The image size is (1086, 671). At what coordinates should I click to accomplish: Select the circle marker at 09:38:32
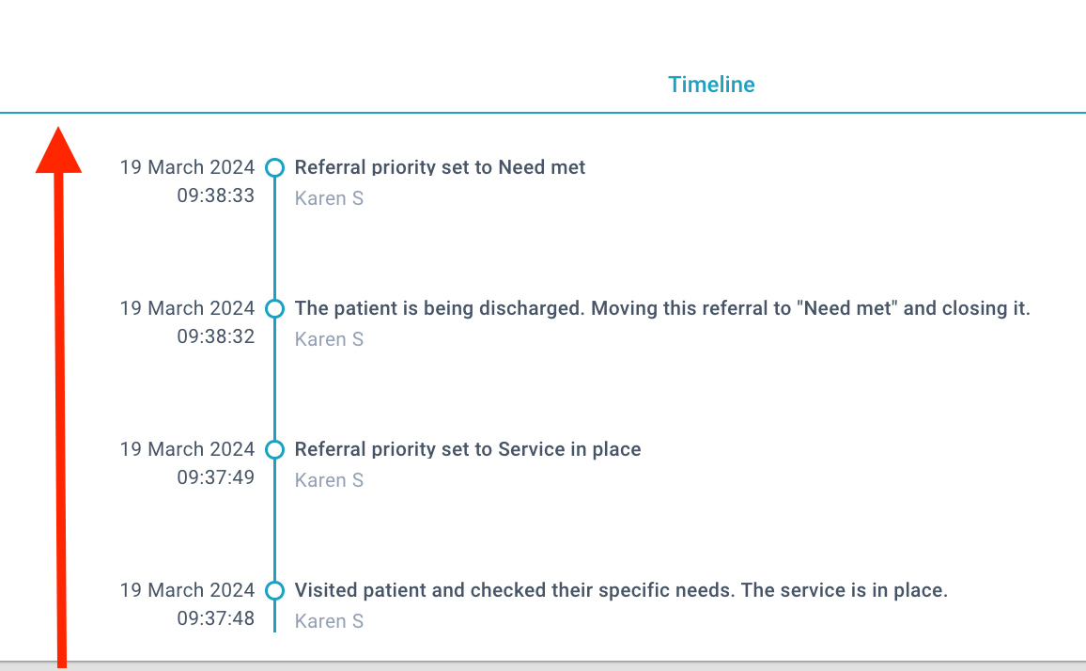(x=275, y=308)
